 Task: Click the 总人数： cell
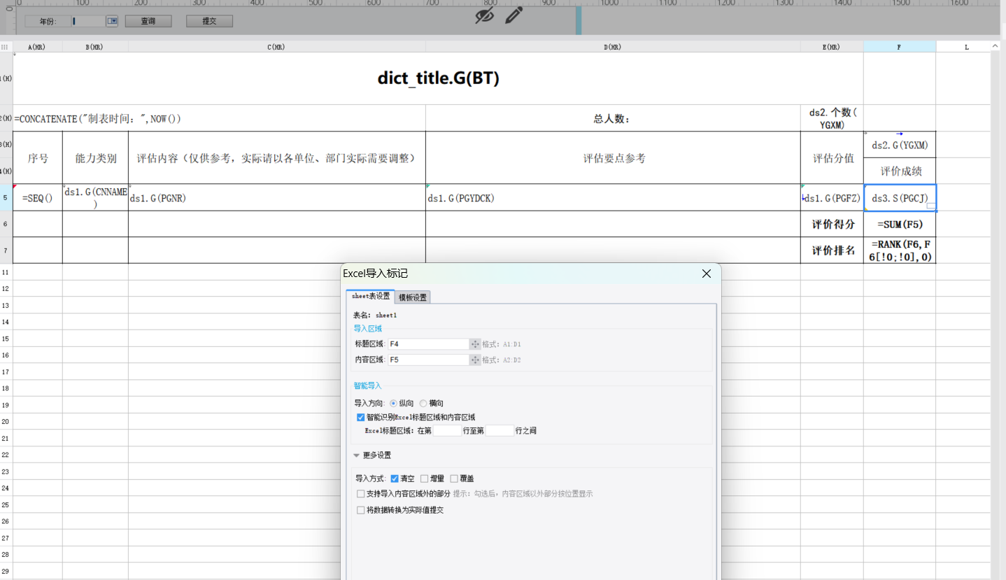click(613, 118)
